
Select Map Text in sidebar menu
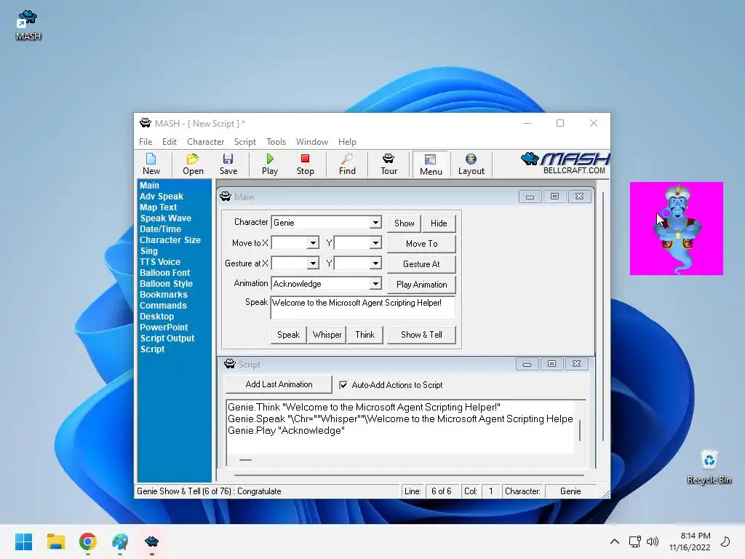[x=158, y=207]
